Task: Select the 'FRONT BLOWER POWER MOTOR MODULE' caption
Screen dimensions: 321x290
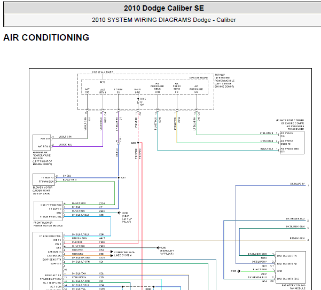Action: coord(48,224)
